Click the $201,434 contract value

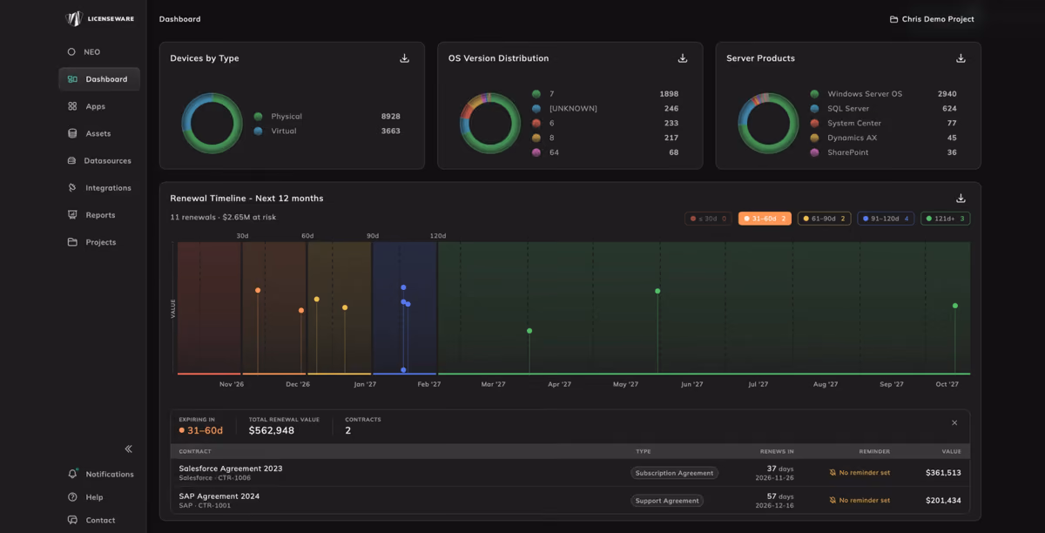pos(943,501)
